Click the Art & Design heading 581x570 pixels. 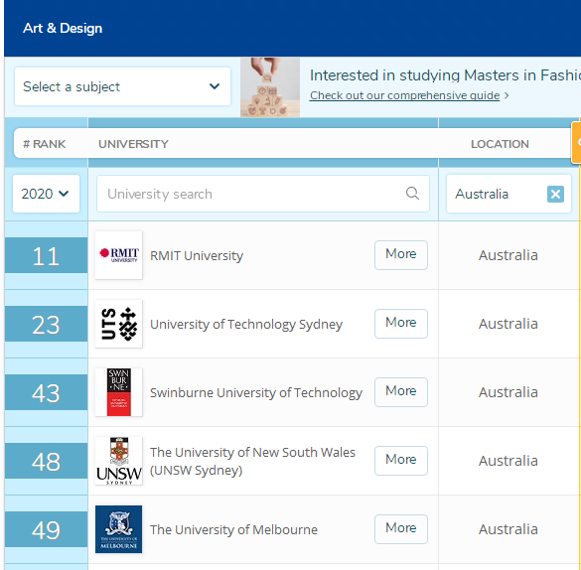pyautogui.click(x=63, y=28)
